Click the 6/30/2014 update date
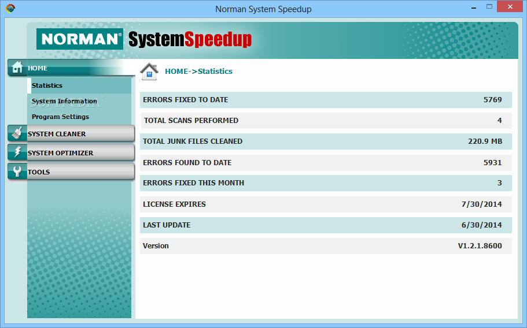 [x=482, y=225]
